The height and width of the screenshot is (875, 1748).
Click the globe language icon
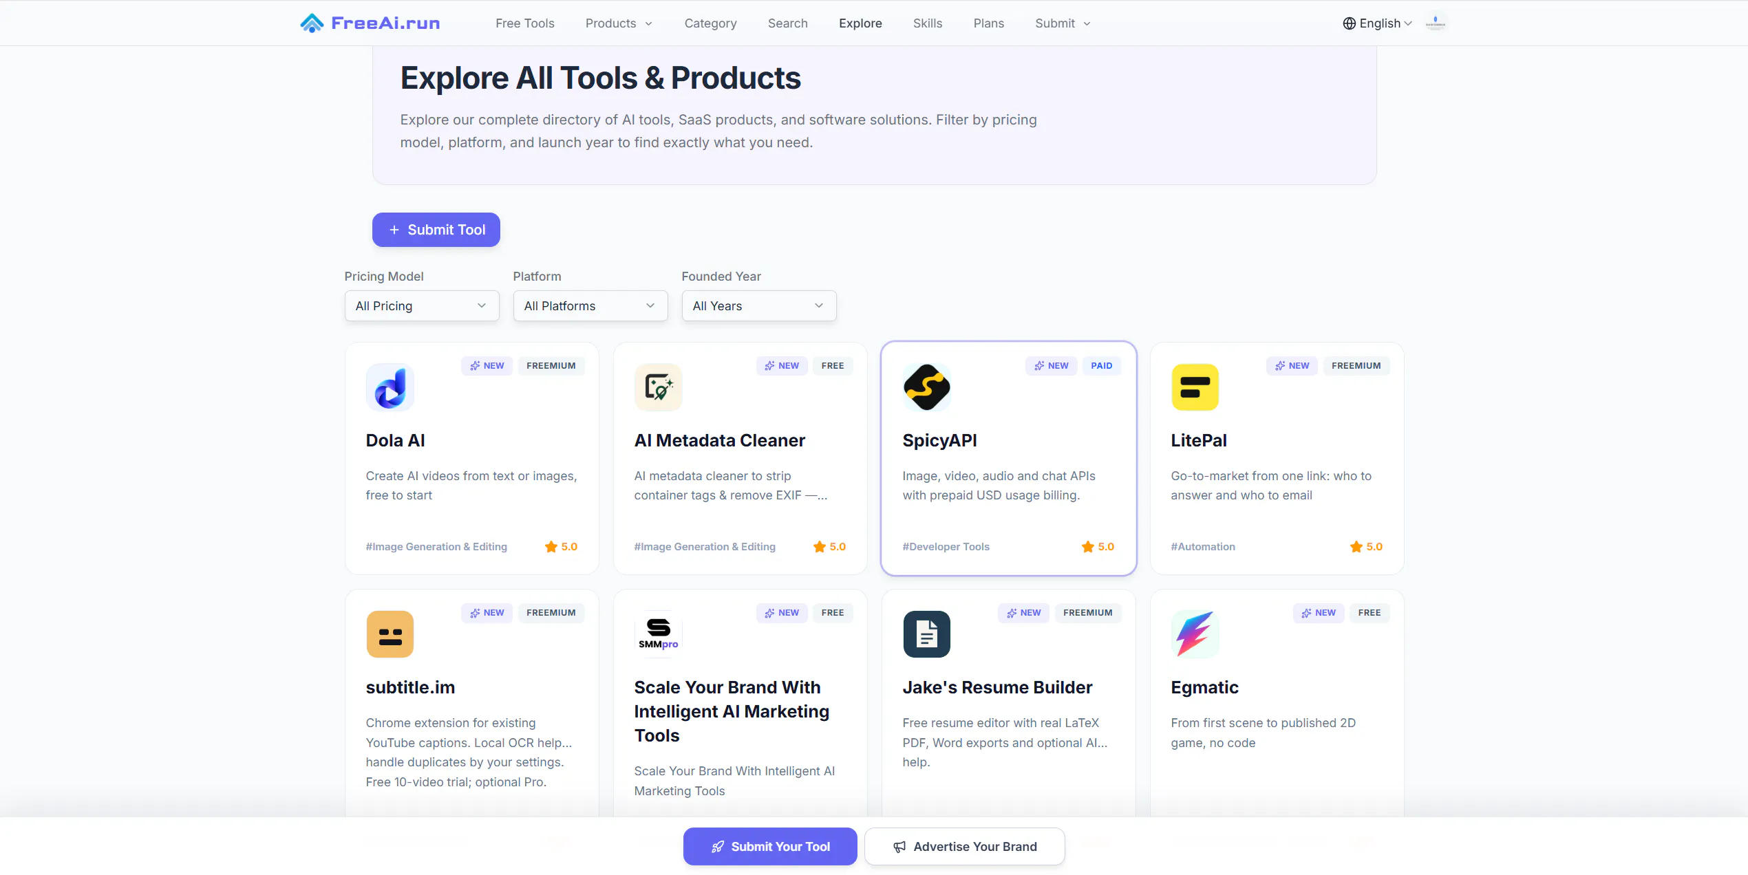pos(1349,23)
